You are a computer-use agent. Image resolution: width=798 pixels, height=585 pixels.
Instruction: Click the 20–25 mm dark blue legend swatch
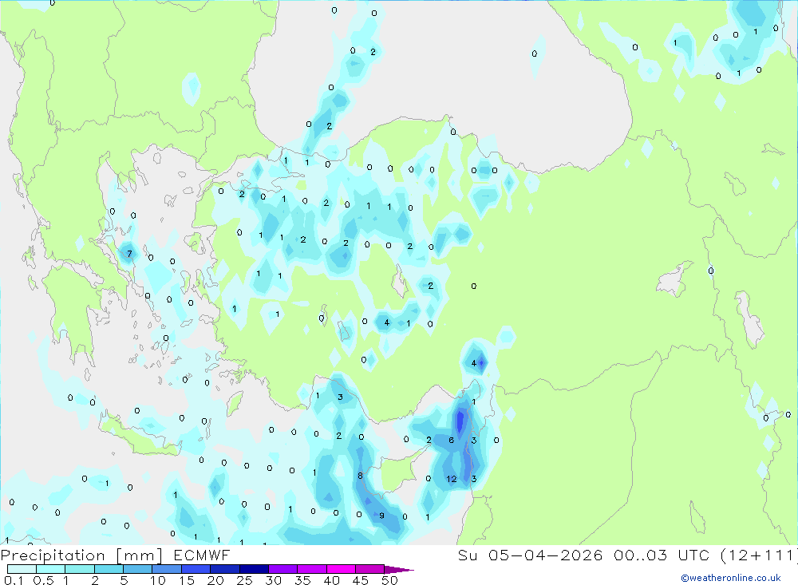pos(224,569)
